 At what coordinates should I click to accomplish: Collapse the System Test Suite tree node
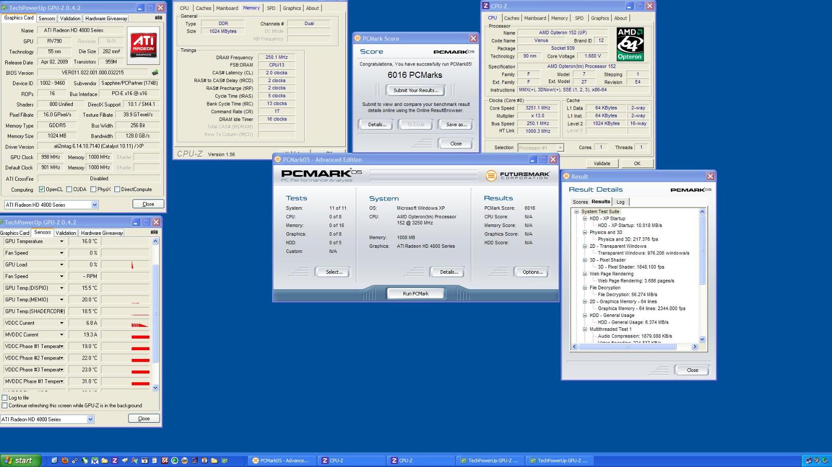click(x=577, y=211)
